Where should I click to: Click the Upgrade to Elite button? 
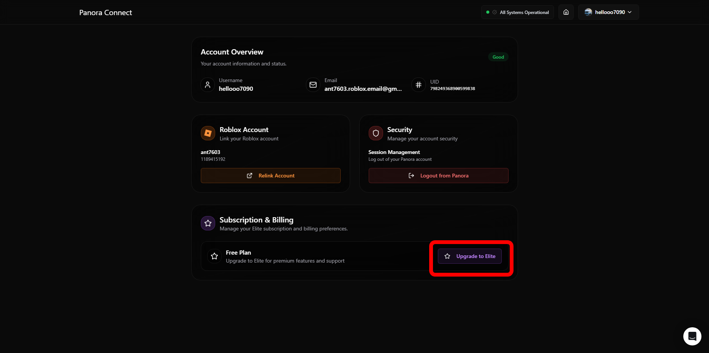pos(470,256)
